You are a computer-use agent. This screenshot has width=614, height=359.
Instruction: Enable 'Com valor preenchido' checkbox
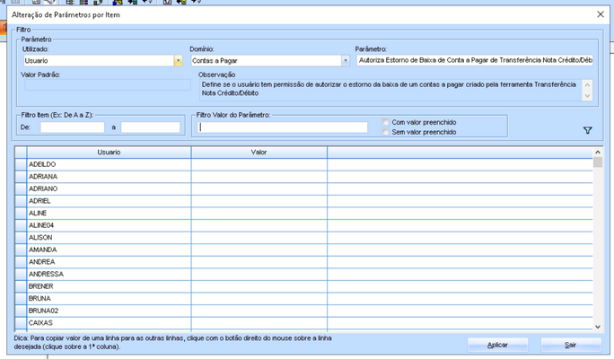(x=386, y=122)
